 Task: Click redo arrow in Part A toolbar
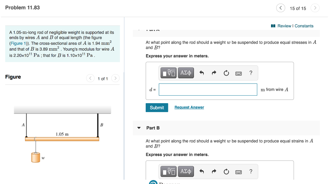click(x=214, y=73)
